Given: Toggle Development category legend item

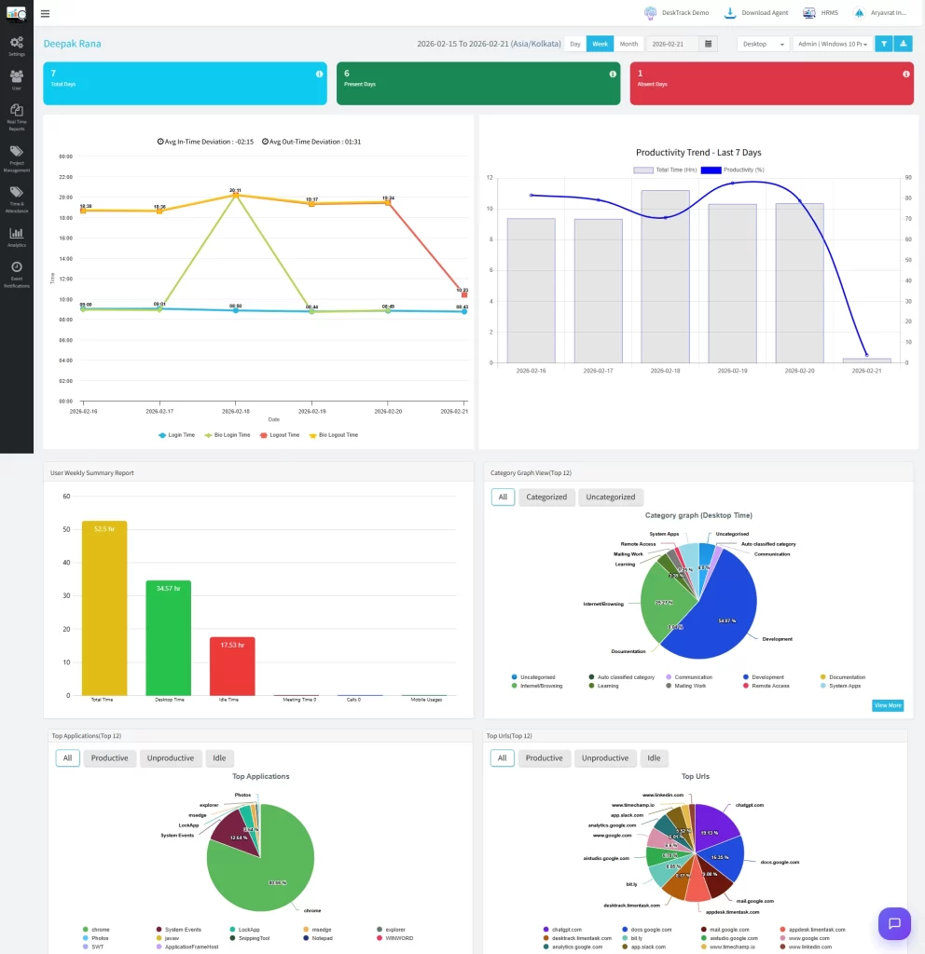Looking at the screenshot, I should tap(764, 677).
